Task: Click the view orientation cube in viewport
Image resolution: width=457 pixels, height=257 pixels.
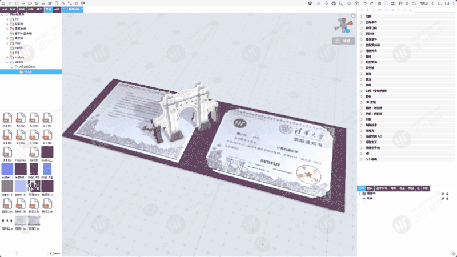Action: (344, 25)
